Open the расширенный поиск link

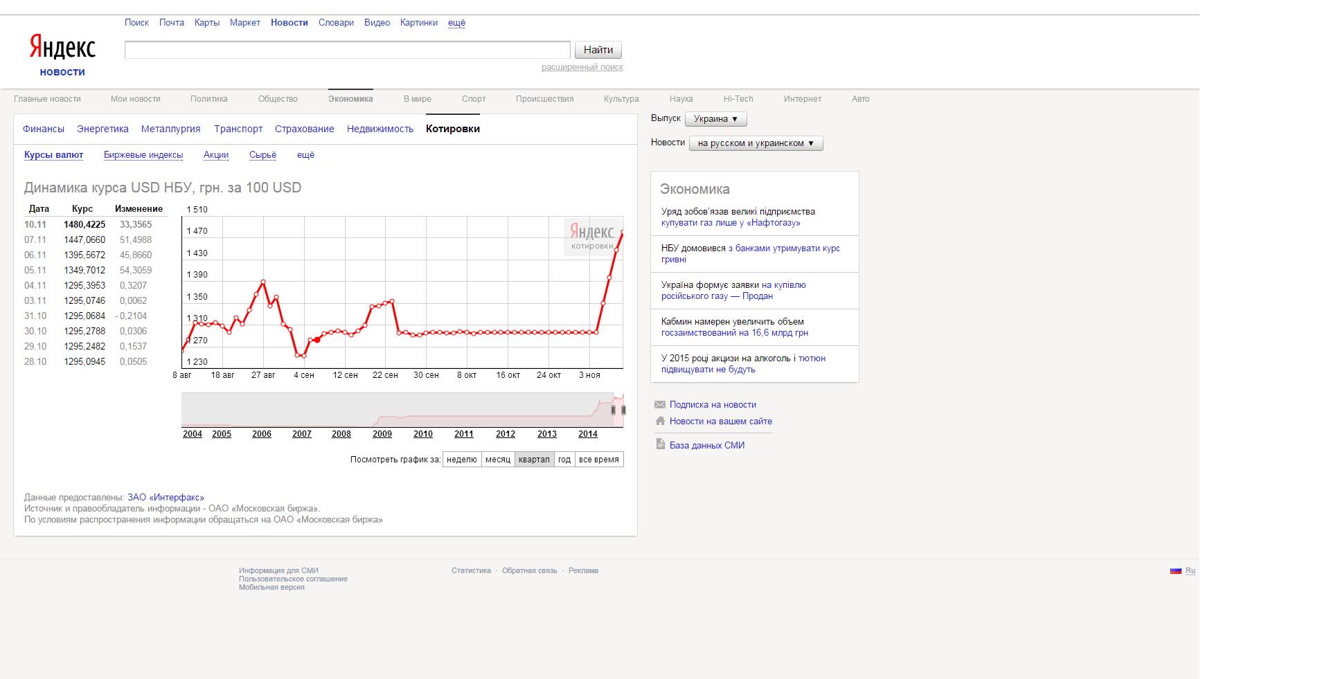[582, 67]
